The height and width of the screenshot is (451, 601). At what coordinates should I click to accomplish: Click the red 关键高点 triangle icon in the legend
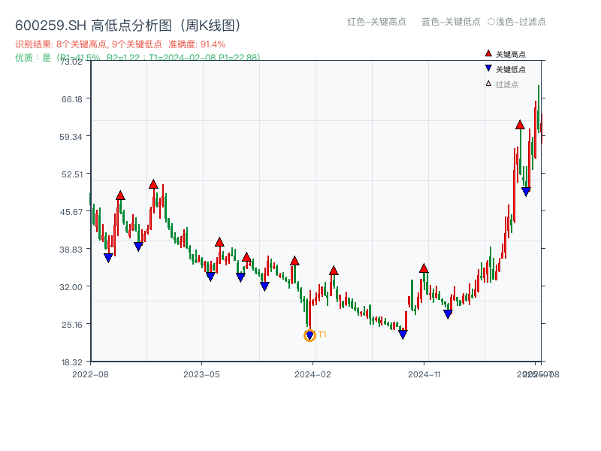coord(487,53)
